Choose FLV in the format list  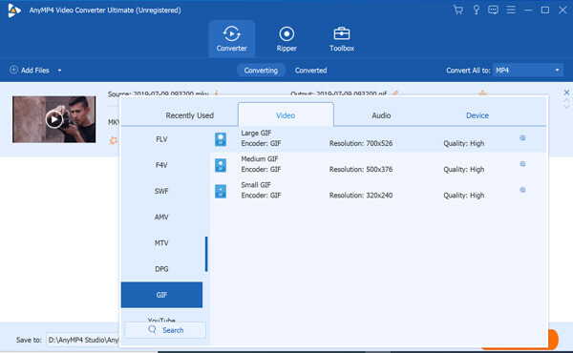[161, 139]
